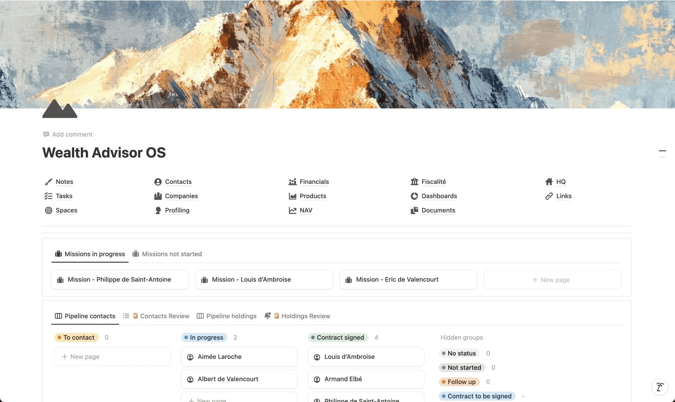Click the Spaces target icon

[48, 210]
